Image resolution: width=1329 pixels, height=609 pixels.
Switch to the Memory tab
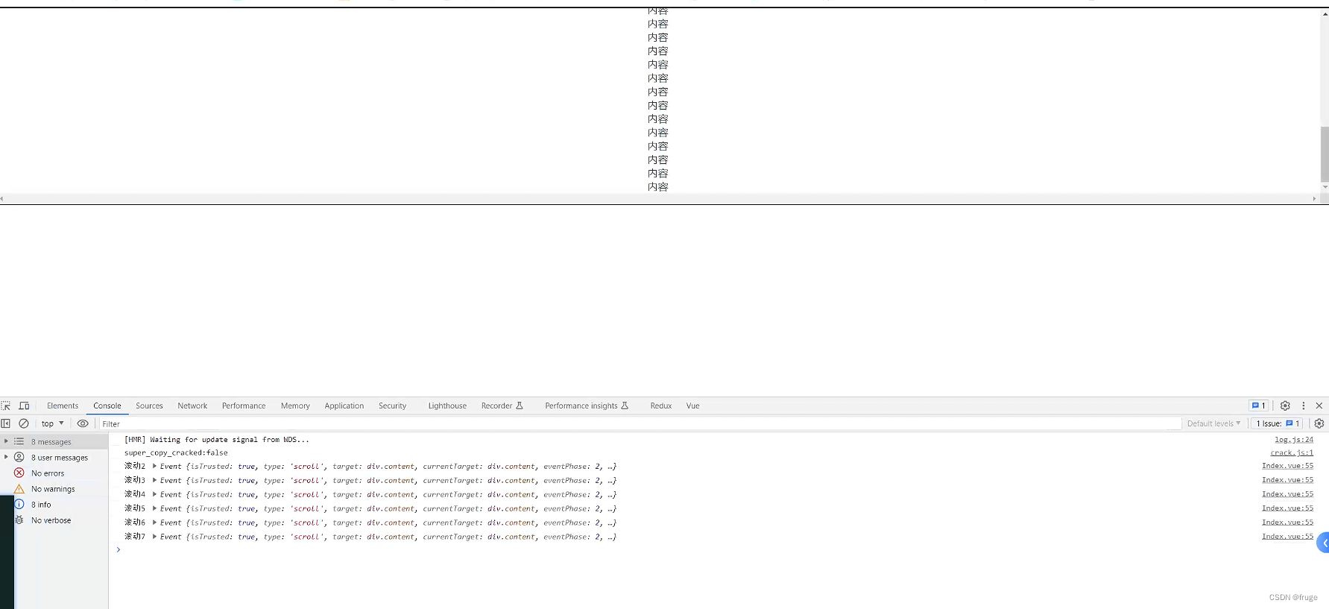click(x=295, y=406)
